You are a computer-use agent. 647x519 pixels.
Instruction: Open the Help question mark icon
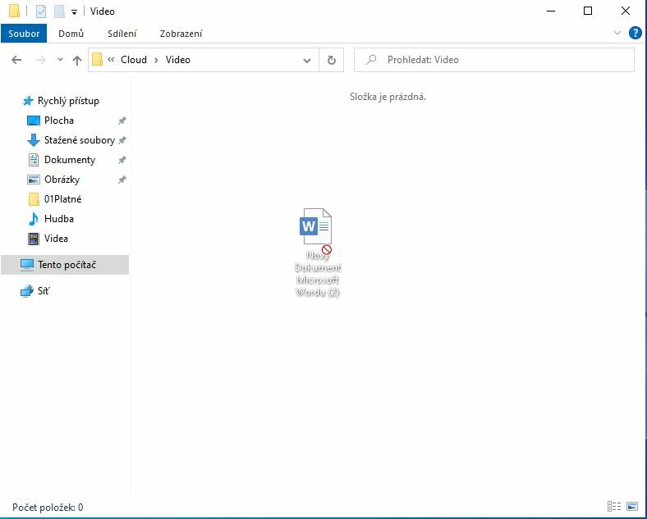pyautogui.click(x=635, y=34)
